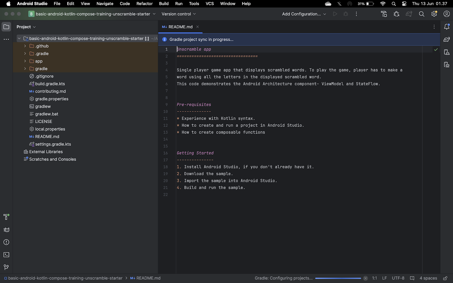
Task: Show the Problems tool window
Action: [x=6, y=242]
